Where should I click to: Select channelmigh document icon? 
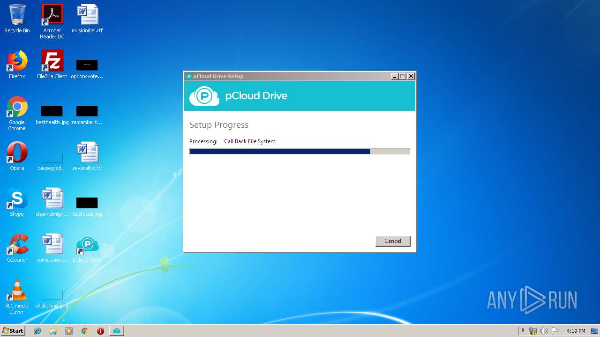tap(52, 202)
